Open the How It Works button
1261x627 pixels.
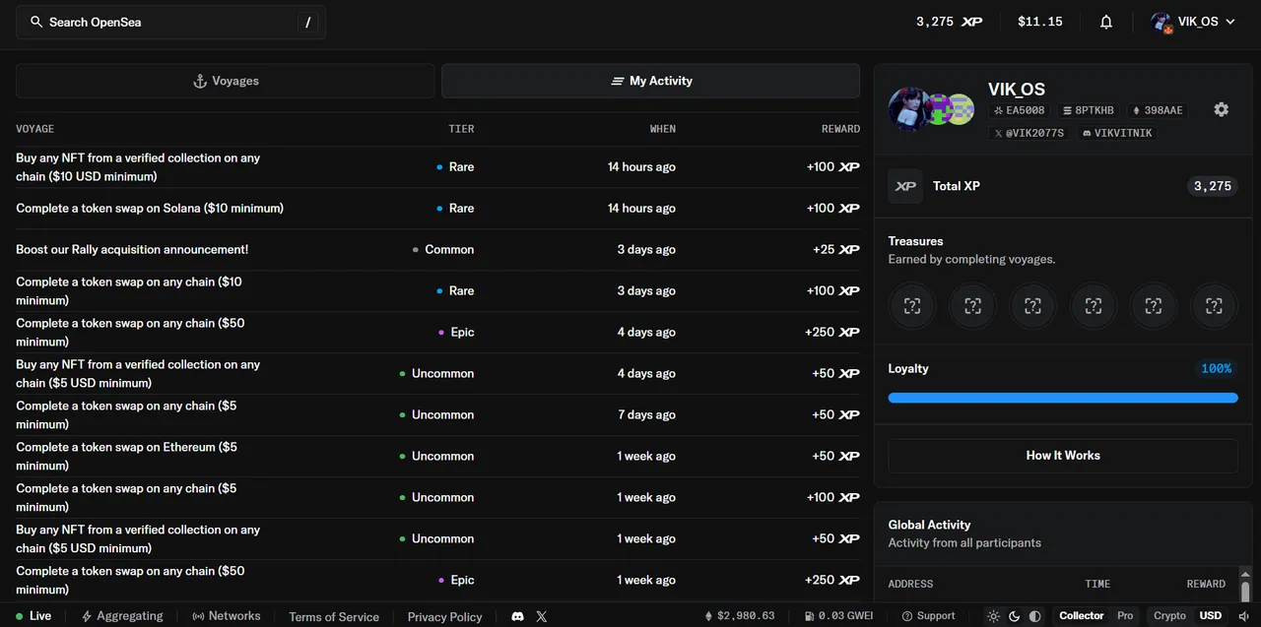[x=1063, y=456]
